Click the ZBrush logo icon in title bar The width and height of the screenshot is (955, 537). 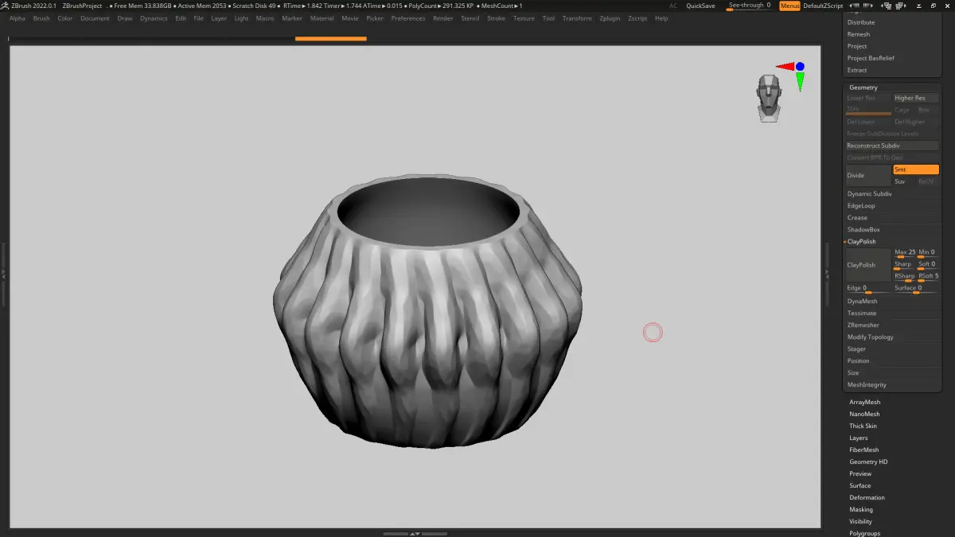pos(6,6)
